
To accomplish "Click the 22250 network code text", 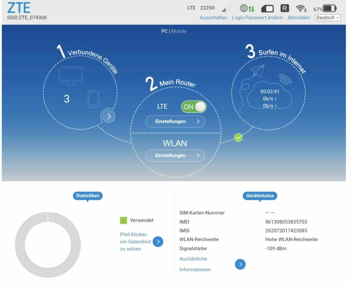I will click(x=207, y=8).
